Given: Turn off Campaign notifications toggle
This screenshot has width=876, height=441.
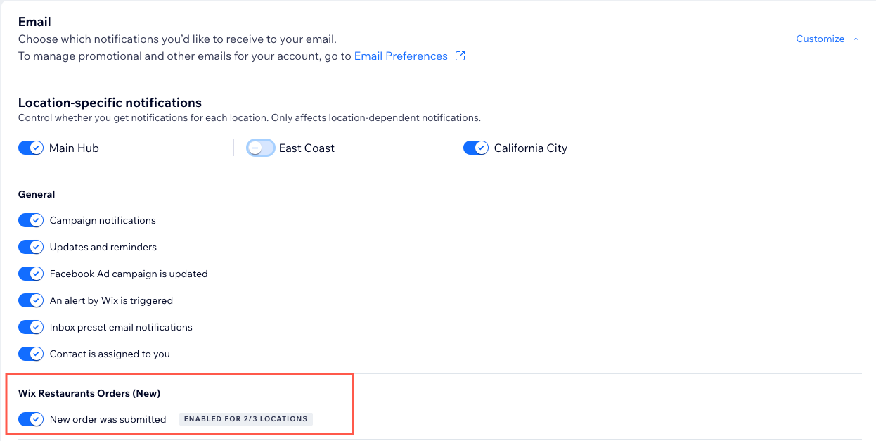Looking at the screenshot, I should (x=31, y=221).
